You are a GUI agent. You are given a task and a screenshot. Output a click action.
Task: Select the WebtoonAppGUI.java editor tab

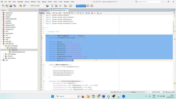pyautogui.click(x=59, y=10)
